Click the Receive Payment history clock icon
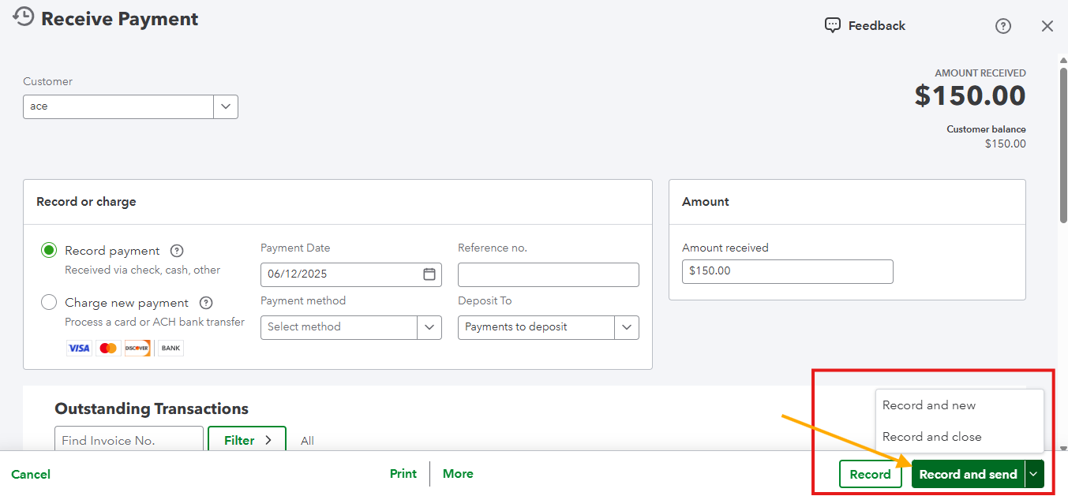Viewport: 1068px width, 496px height. (x=24, y=17)
